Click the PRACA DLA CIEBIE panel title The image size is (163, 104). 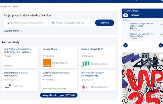(x=131, y=11)
